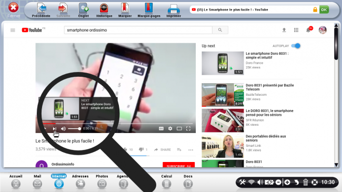Zoom out with the minus icon
The image size is (342, 192).
coord(278,182)
